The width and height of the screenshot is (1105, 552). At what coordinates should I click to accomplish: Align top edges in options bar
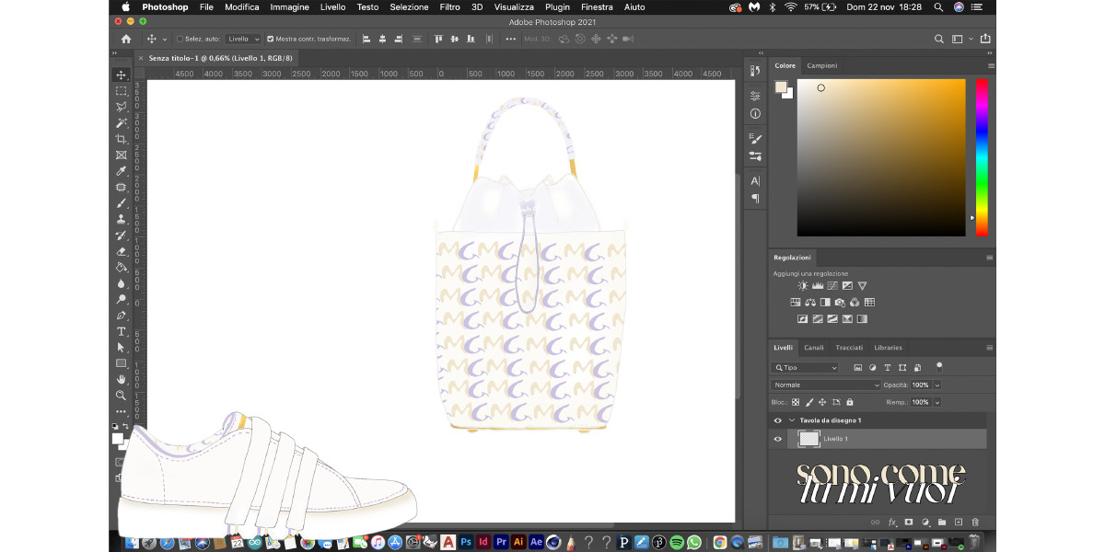(438, 40)
